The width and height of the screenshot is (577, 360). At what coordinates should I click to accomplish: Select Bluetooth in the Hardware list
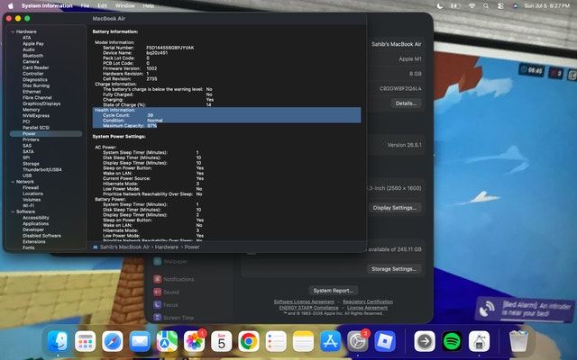[x=32, y=56]
